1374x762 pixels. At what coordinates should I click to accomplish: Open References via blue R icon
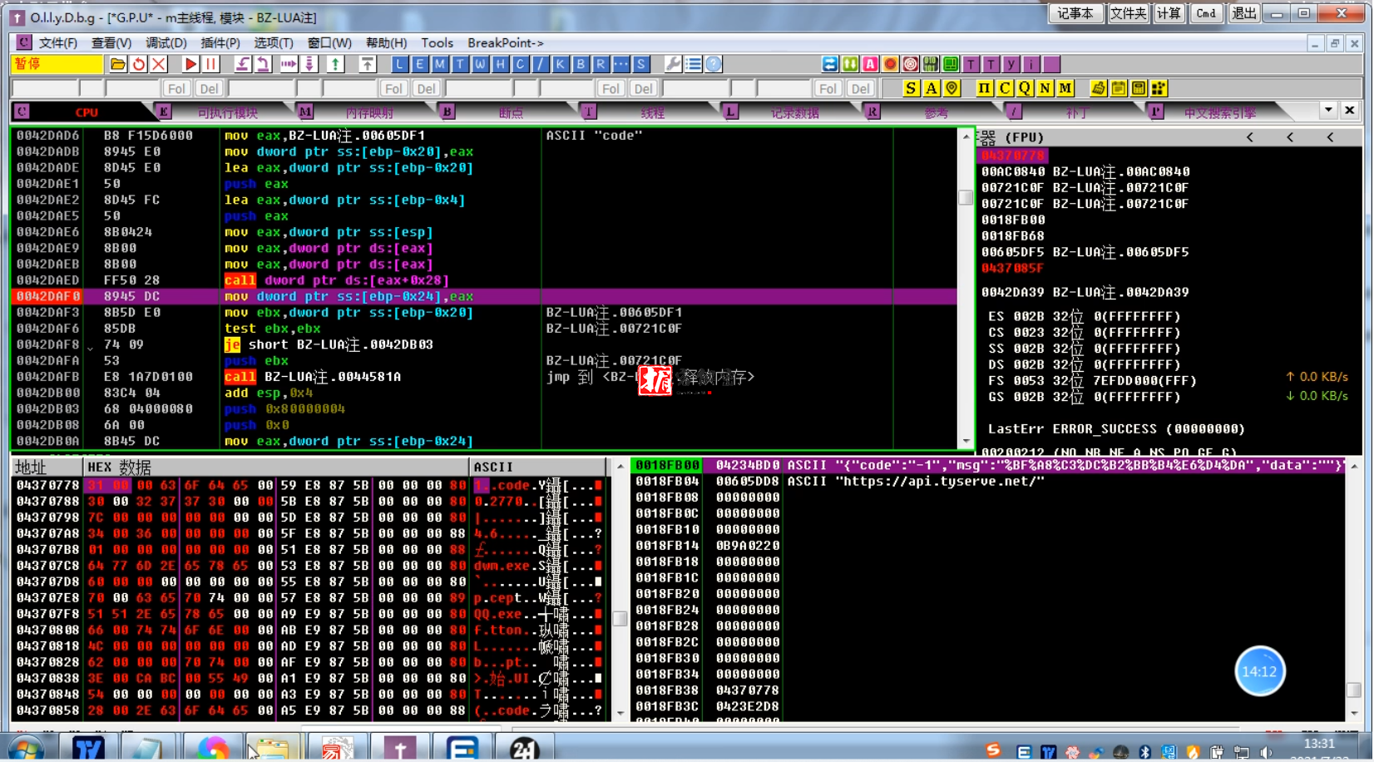pyautogui.click(x=601, y=64)
